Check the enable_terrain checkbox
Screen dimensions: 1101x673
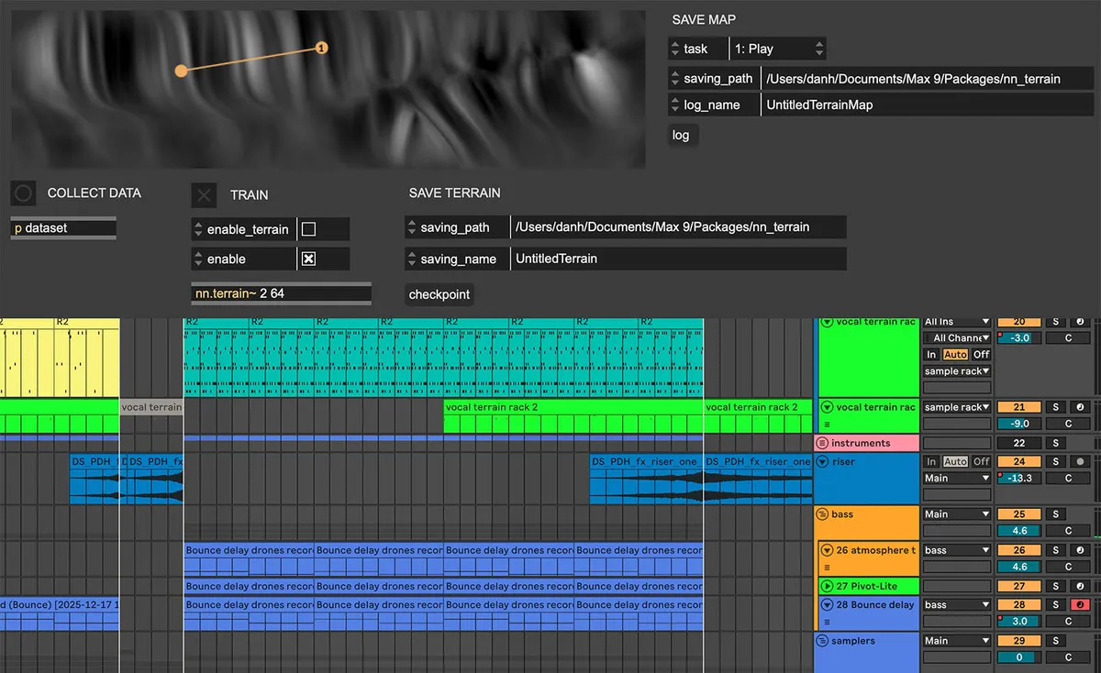pyautogui.click(x=309, y=229)
